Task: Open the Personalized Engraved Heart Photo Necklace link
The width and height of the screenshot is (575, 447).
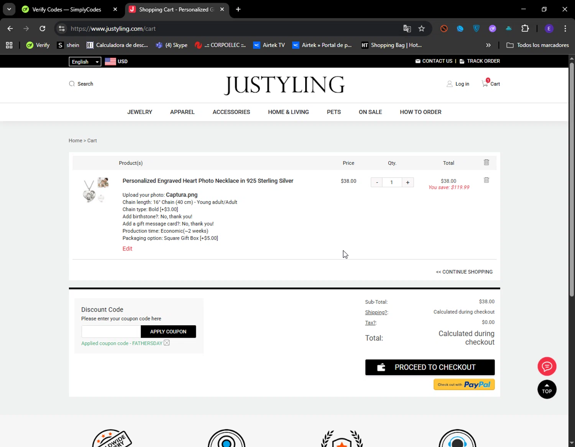Action: click(208, 181)
